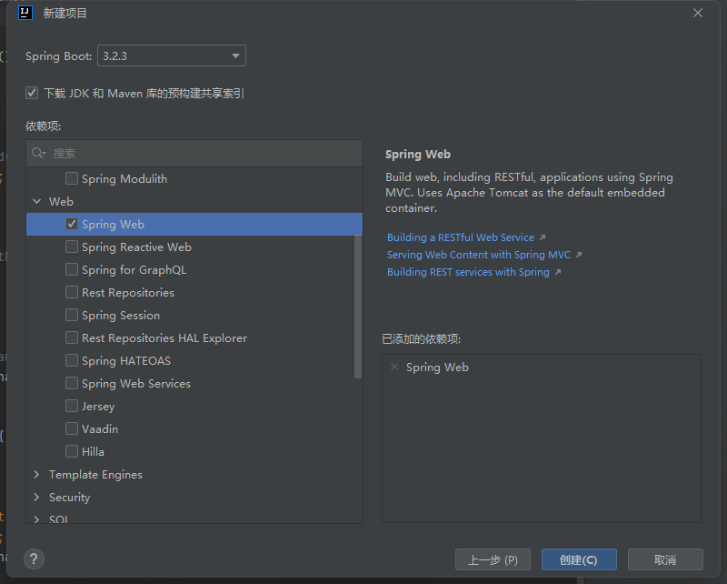Click the 创建(C) create button
The image size is (727, 584).
click(x=579, y=559)
